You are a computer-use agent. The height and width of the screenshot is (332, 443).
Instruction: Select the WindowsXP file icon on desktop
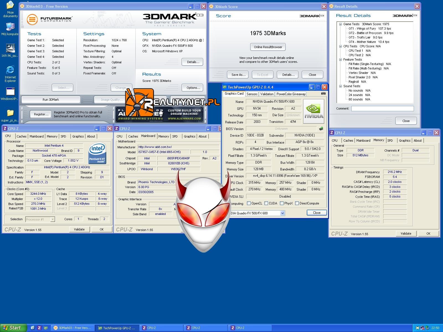click(10, 94)
